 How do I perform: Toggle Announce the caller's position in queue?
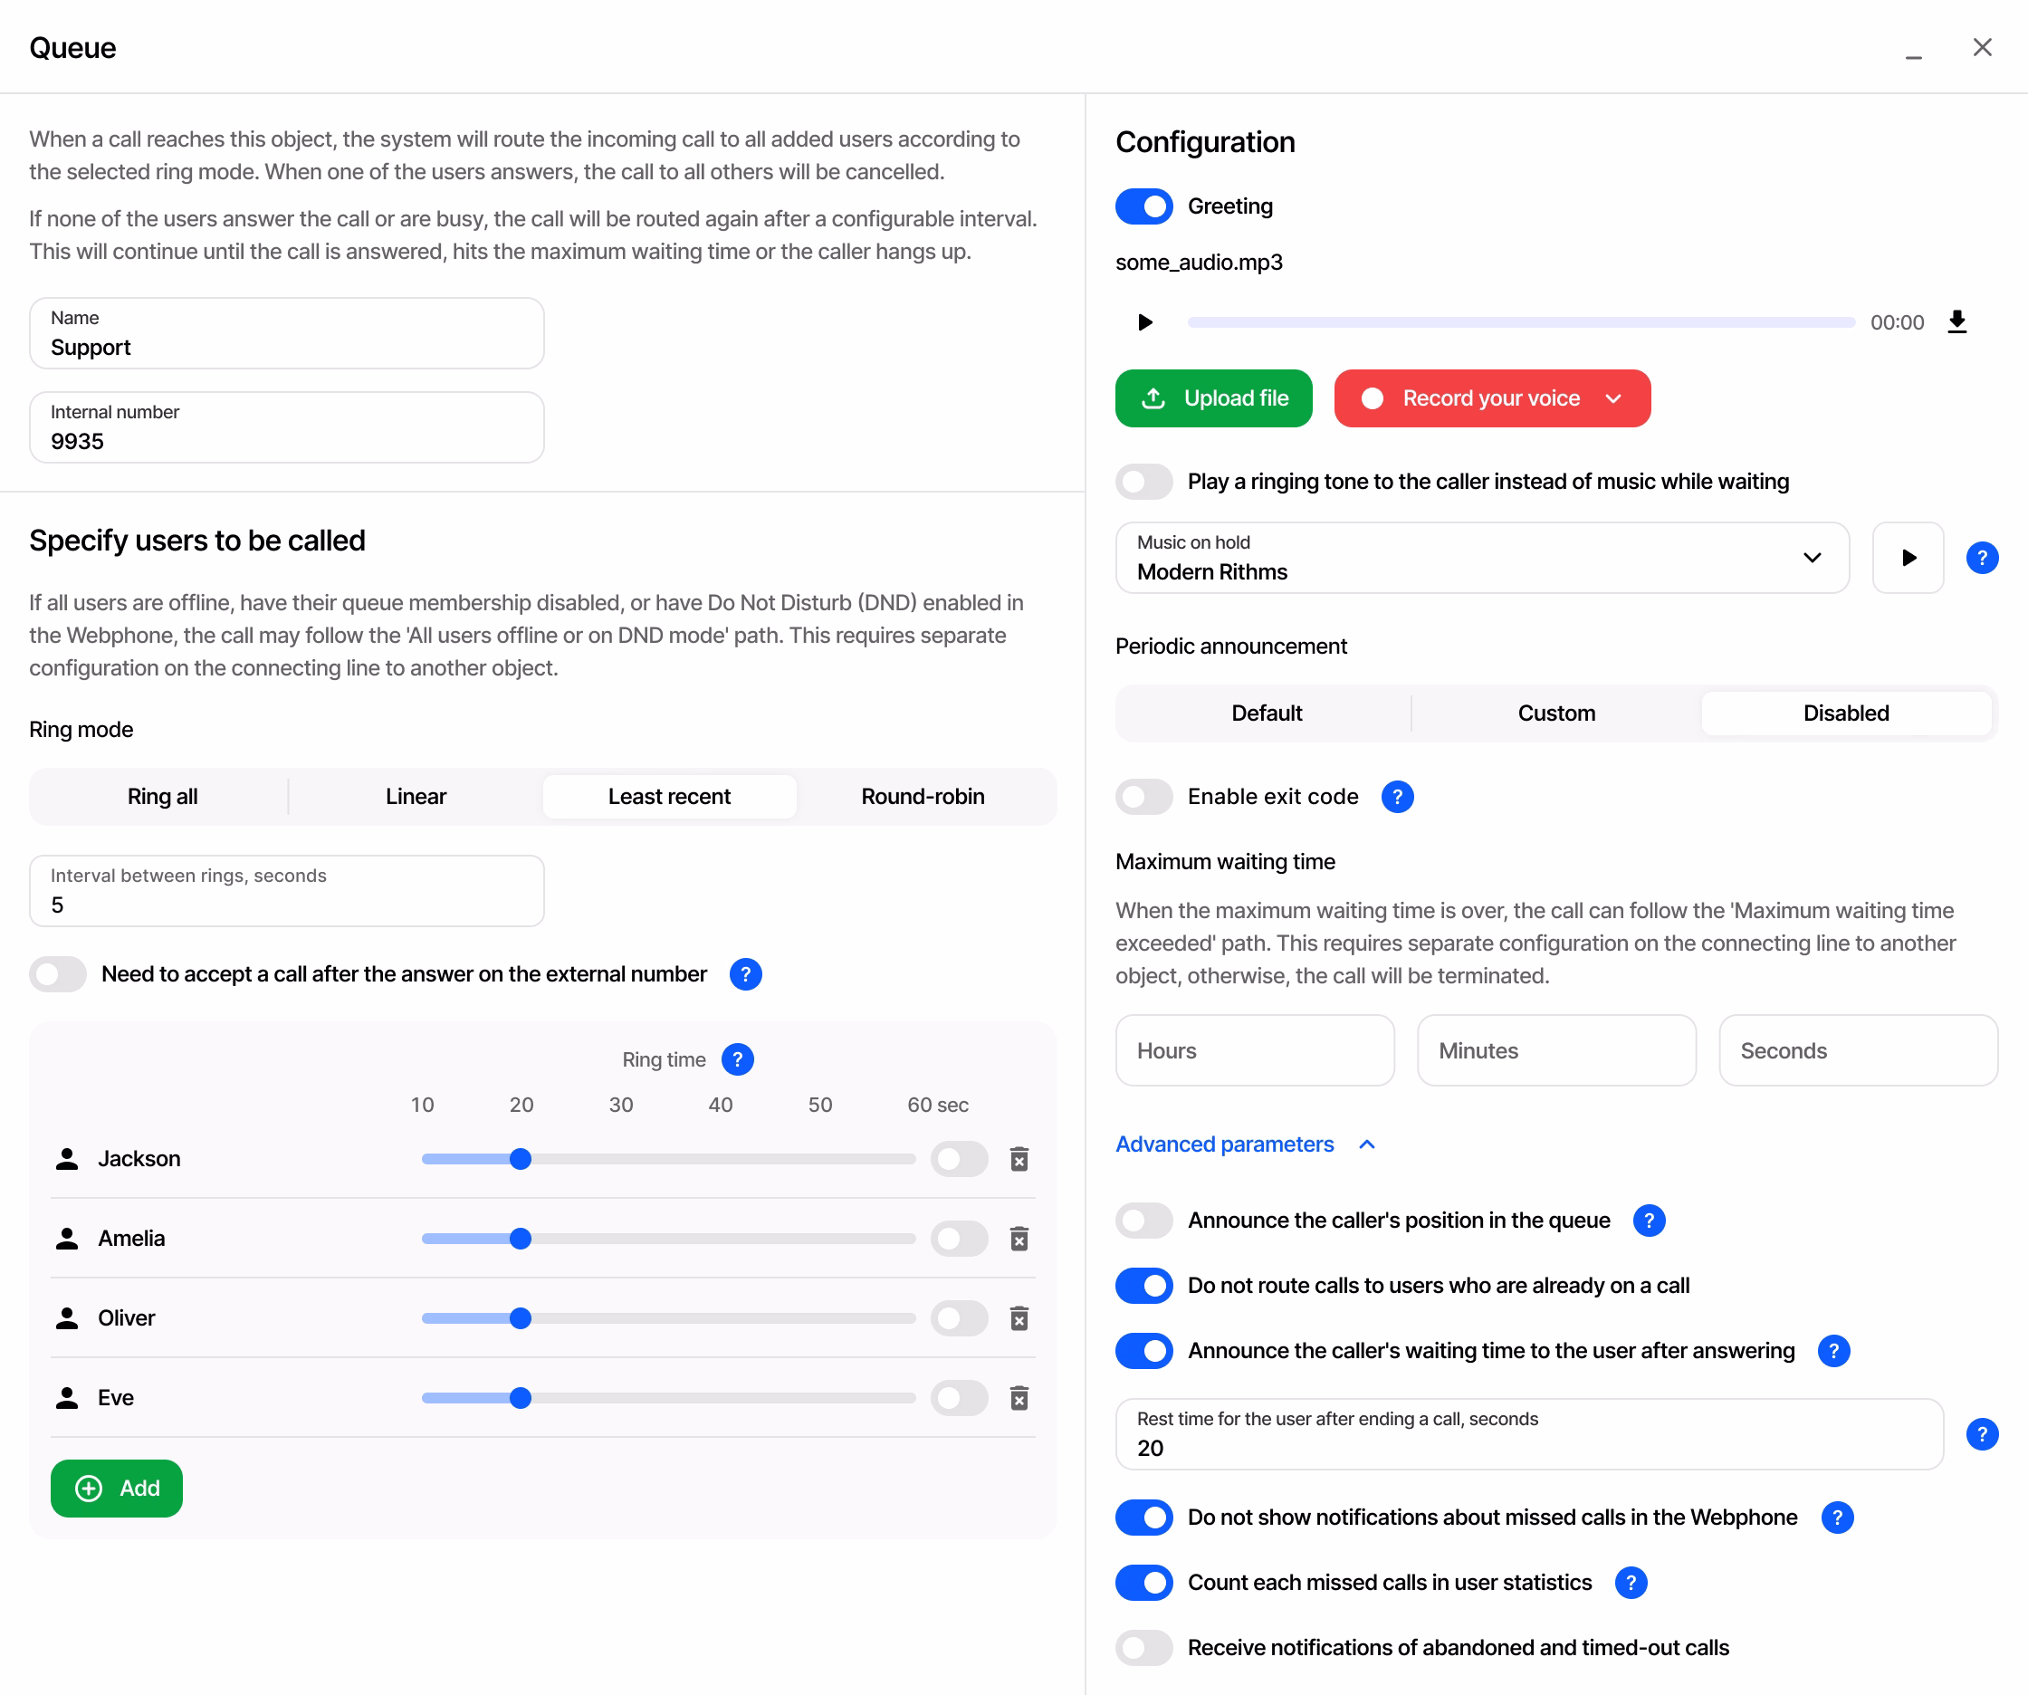pyautogui.click(x=1144, y=1221)
